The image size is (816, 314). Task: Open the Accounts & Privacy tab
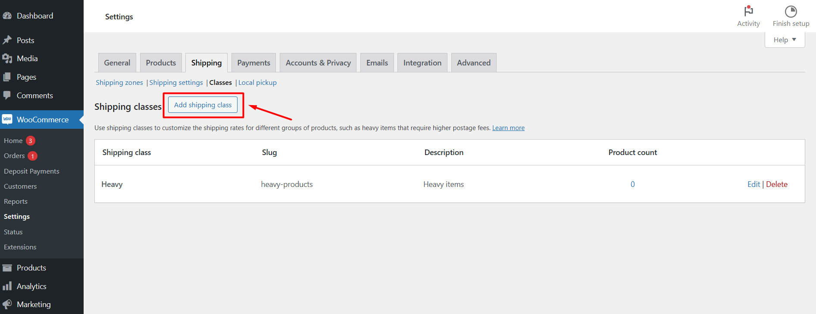pyautogui.click(x=318, y=63)
